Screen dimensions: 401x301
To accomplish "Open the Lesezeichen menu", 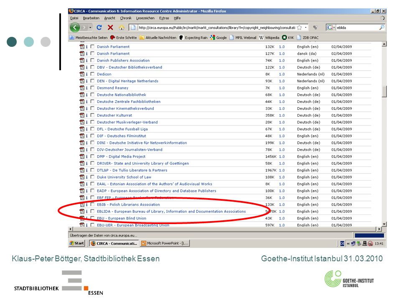I will pos(145,18).
